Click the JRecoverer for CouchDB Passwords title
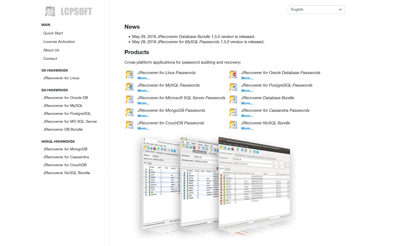This screenshot has width=393, height=246. pos(171,123)
